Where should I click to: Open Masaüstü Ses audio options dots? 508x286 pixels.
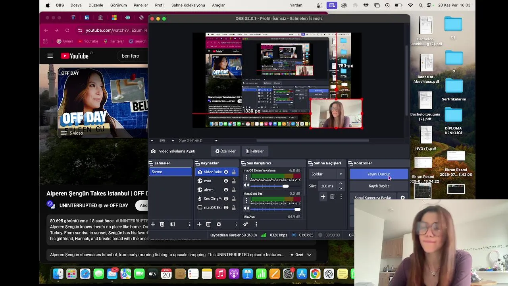(246, 200)
